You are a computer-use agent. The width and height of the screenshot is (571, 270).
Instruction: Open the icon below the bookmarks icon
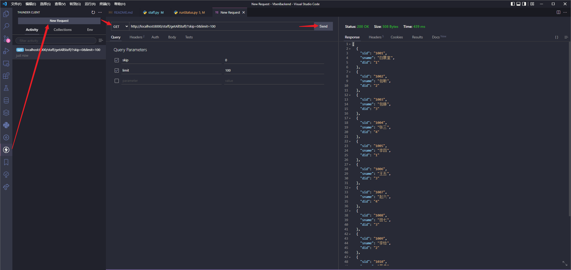(x=6, y=175)
